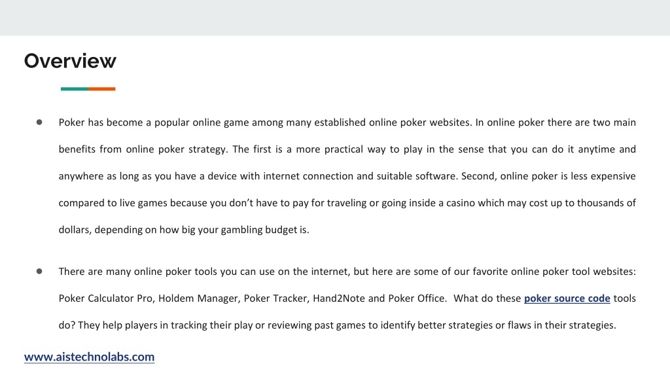
Task: Click the first paragraph's bullet marker
Action: (x=39, y=122)
